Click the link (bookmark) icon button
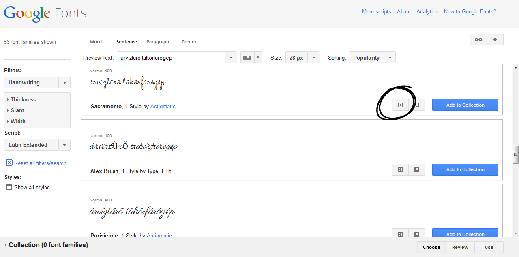Viewport: 519px width, 257px height. tap(478, 39)
